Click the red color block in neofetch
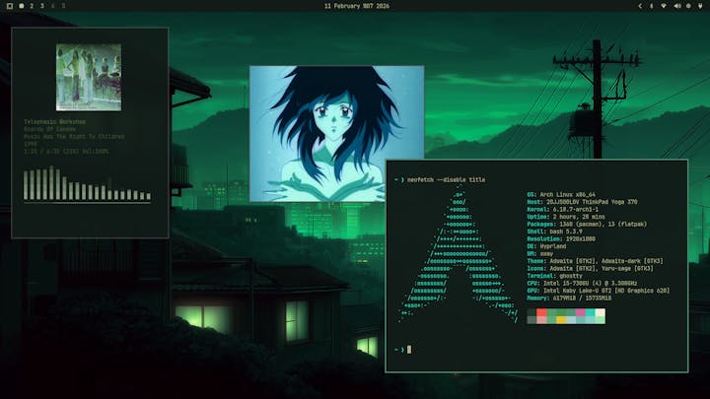710x399 pixels. pyautogui.click(x=540, y=314)
